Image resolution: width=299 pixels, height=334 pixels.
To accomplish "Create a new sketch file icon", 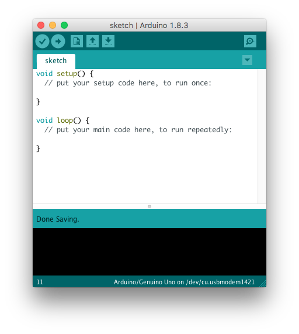I will [x=77, y=41].
